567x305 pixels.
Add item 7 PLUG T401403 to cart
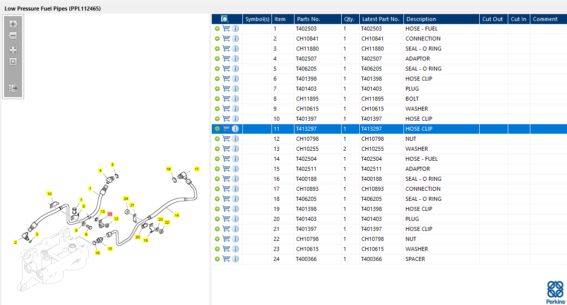[226, 89]
